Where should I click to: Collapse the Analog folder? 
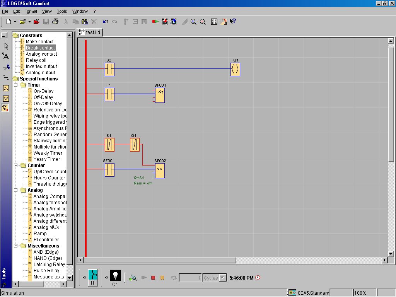(15, 190)
